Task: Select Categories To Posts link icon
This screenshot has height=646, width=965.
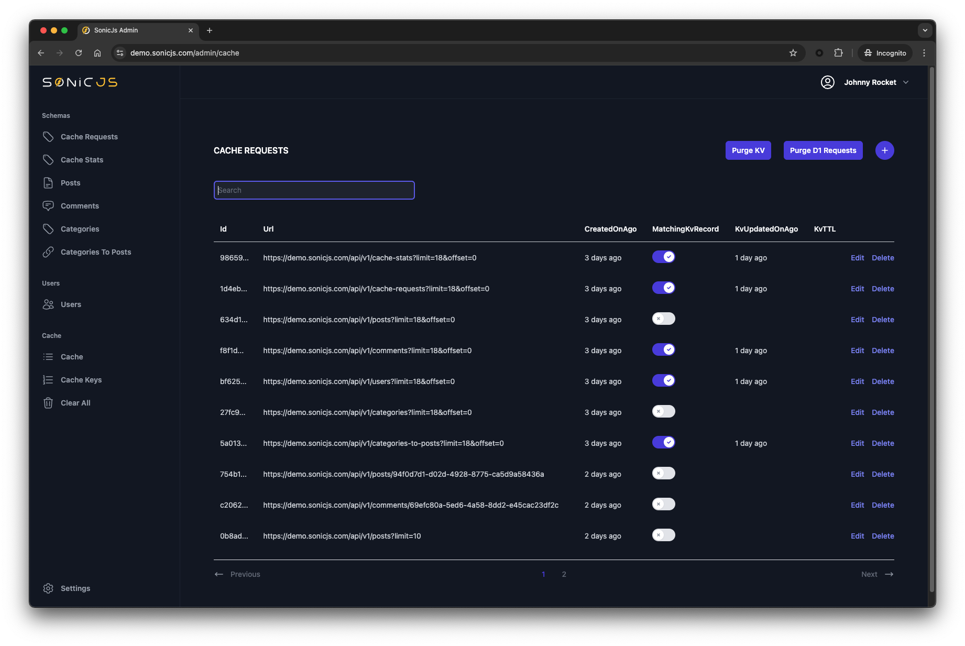Action: pyautogui.click(x=48, y=251)
